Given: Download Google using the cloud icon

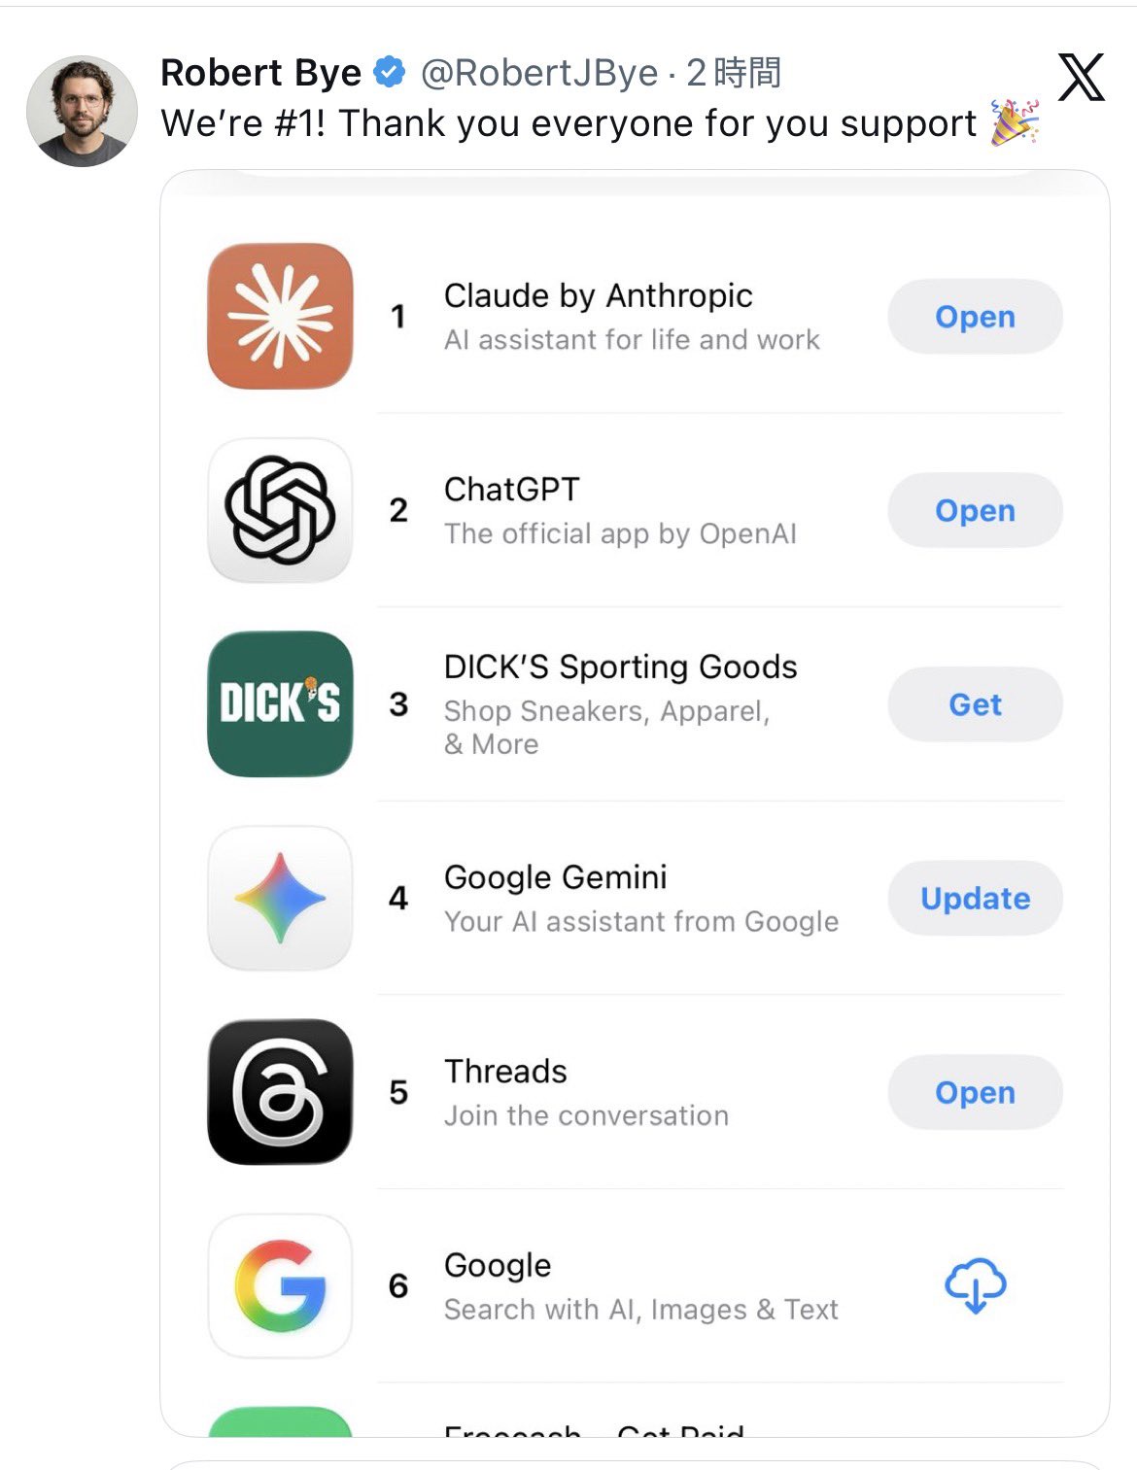Looking at the screenshot, I should [x=975, y=1285].
